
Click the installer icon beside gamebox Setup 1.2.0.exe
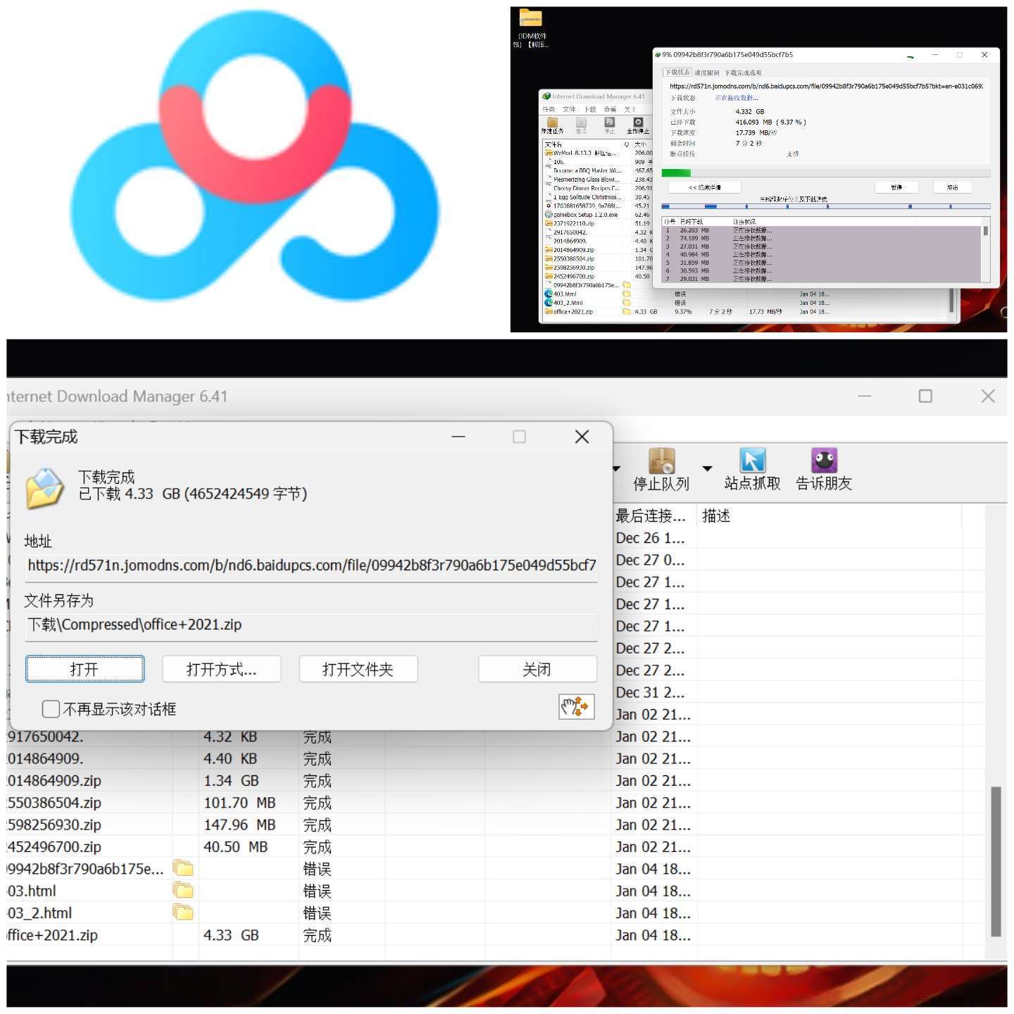(549, 214)
